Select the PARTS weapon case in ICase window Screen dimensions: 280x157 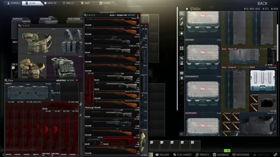28,92
